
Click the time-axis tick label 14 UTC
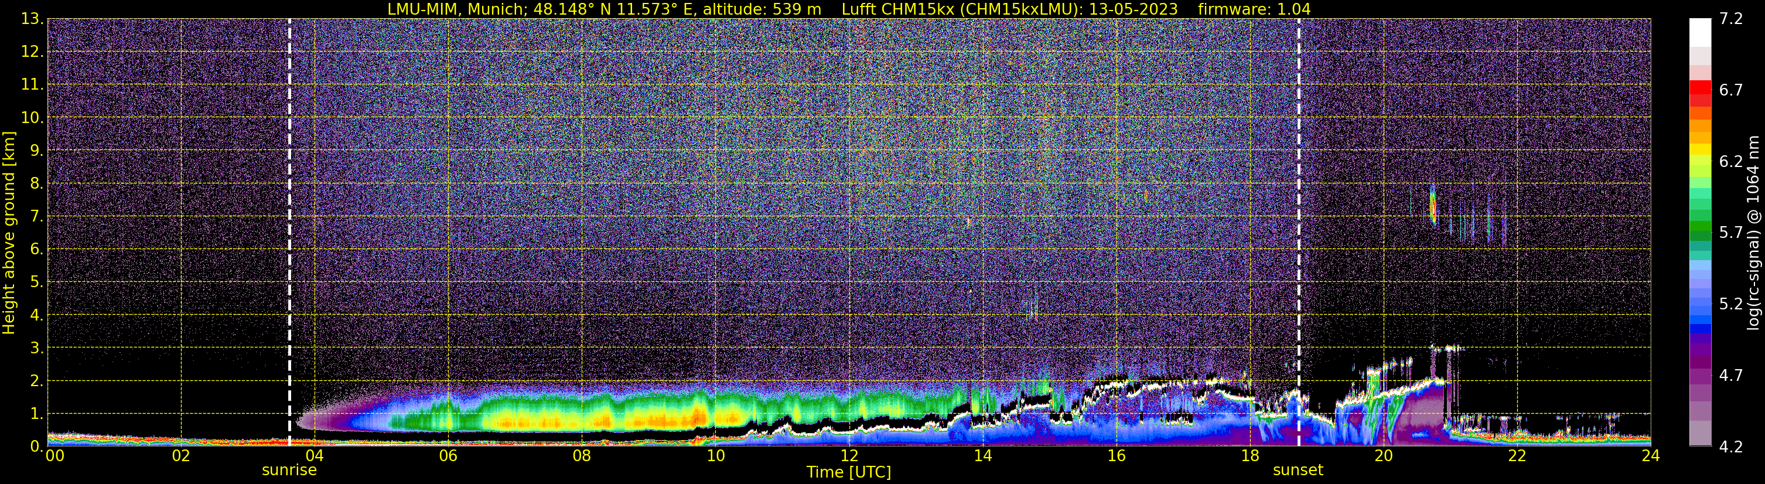tap(982, 456)
